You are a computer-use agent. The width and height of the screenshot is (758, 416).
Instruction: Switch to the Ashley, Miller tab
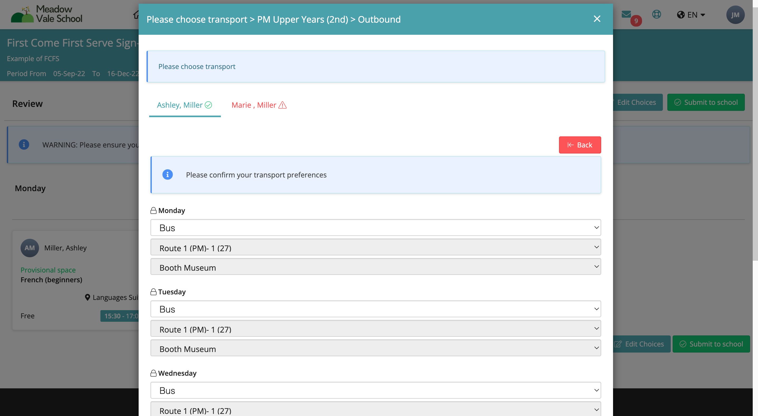184,105
